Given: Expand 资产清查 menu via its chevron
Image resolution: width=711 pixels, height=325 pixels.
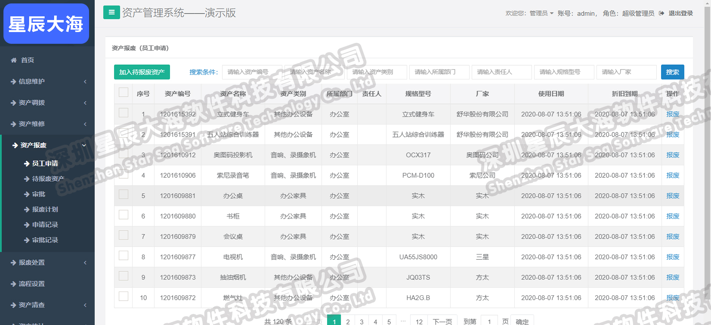Looking at the screenshot, I should click(x=85, y=305).
